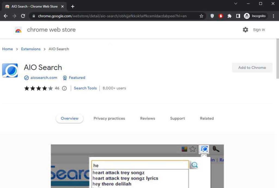Bookmark the page with the star icon

(201, 16)
